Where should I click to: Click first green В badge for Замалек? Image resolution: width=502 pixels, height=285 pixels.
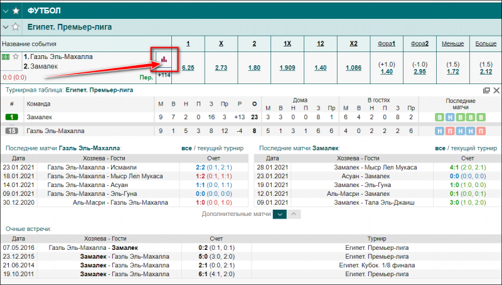tap(440, 117)
